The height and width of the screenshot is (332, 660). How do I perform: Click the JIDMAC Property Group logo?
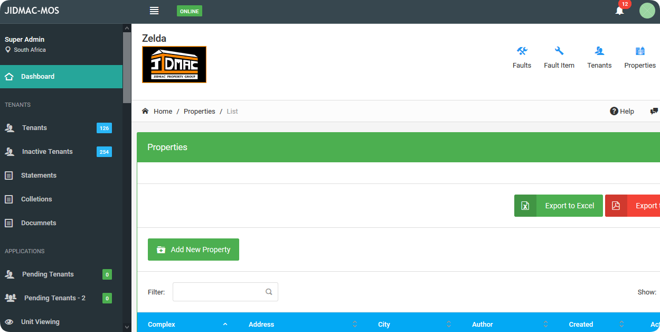point(174,64)
